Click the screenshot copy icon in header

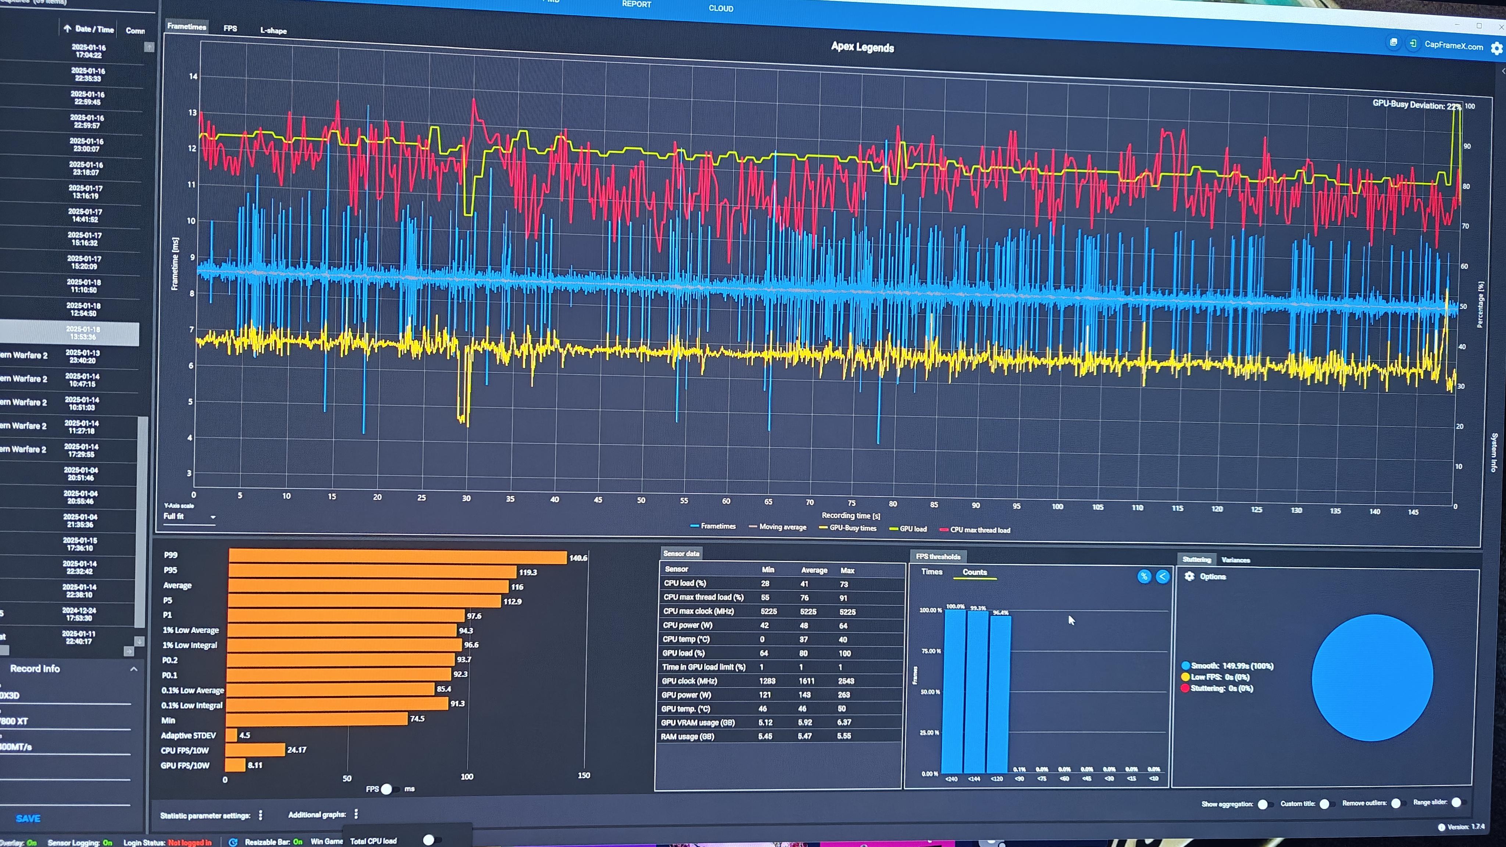click(x=1394, y=43)
